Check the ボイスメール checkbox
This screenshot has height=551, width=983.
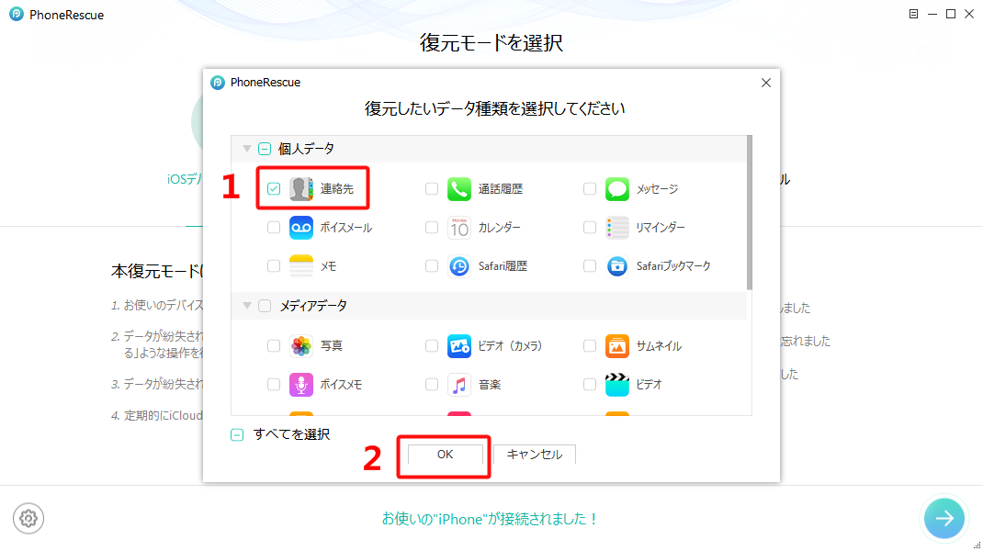(x=274, y=228)
